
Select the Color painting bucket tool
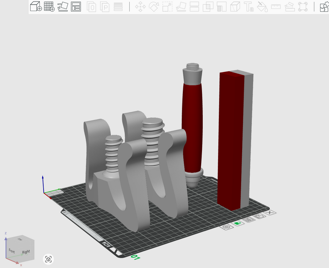click(262, 7)
